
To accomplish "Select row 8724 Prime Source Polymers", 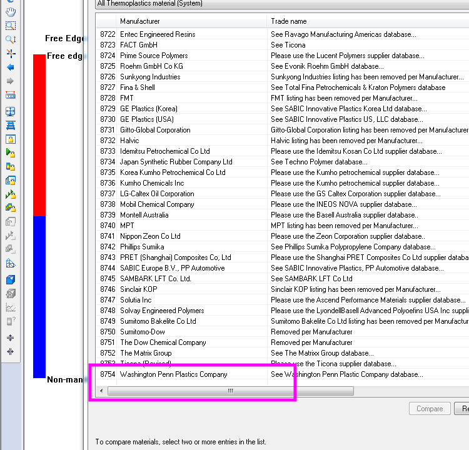I will 283,56.
